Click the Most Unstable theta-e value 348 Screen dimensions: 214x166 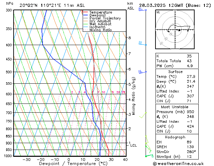[x=191, y=116]
